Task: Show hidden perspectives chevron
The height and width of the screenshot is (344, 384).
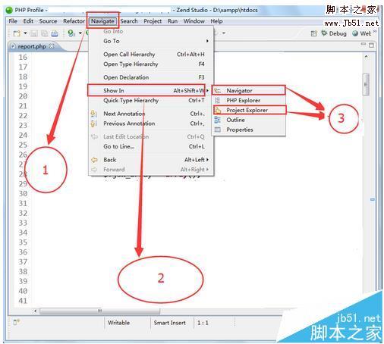Action: (375, 31)
